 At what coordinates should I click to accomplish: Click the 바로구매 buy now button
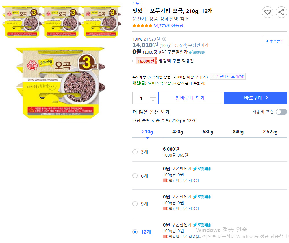click(255, 98)
